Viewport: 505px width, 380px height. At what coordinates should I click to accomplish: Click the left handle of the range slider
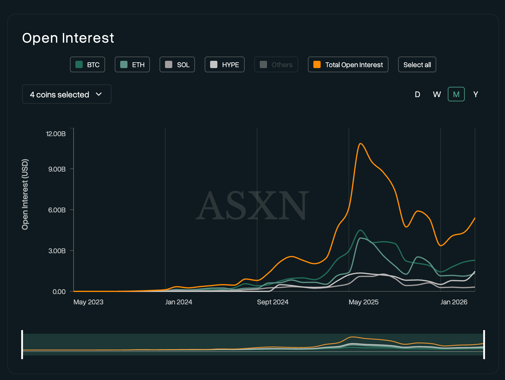point(22,345)
